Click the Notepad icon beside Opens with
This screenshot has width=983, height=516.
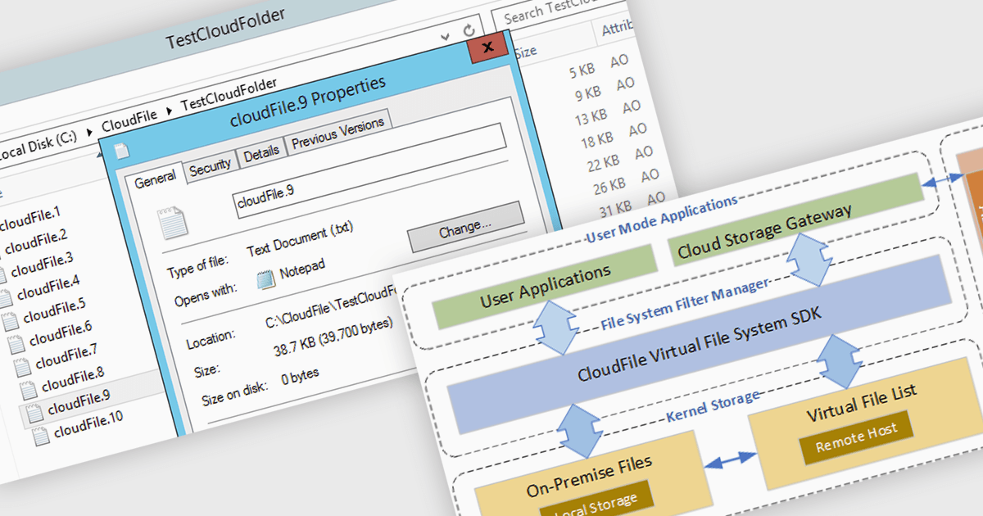(x=266, y=280)
